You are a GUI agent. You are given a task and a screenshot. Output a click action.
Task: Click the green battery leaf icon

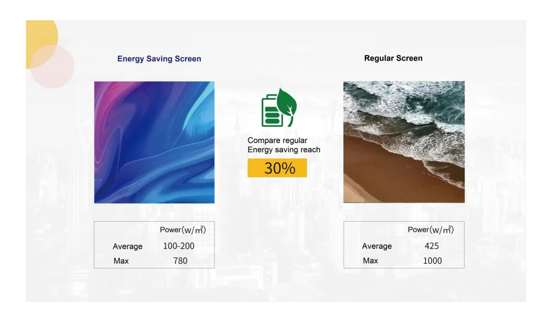pyautogui.click(x=279, y=108)
